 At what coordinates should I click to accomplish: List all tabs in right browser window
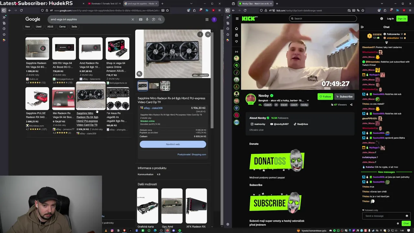click(382, 4)
